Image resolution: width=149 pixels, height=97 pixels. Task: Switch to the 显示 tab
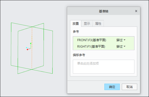(x=87, y=23)
